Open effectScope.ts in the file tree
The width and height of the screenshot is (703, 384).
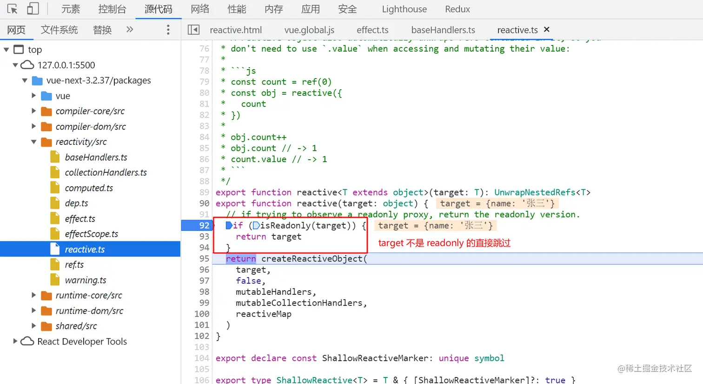(91, 234)
